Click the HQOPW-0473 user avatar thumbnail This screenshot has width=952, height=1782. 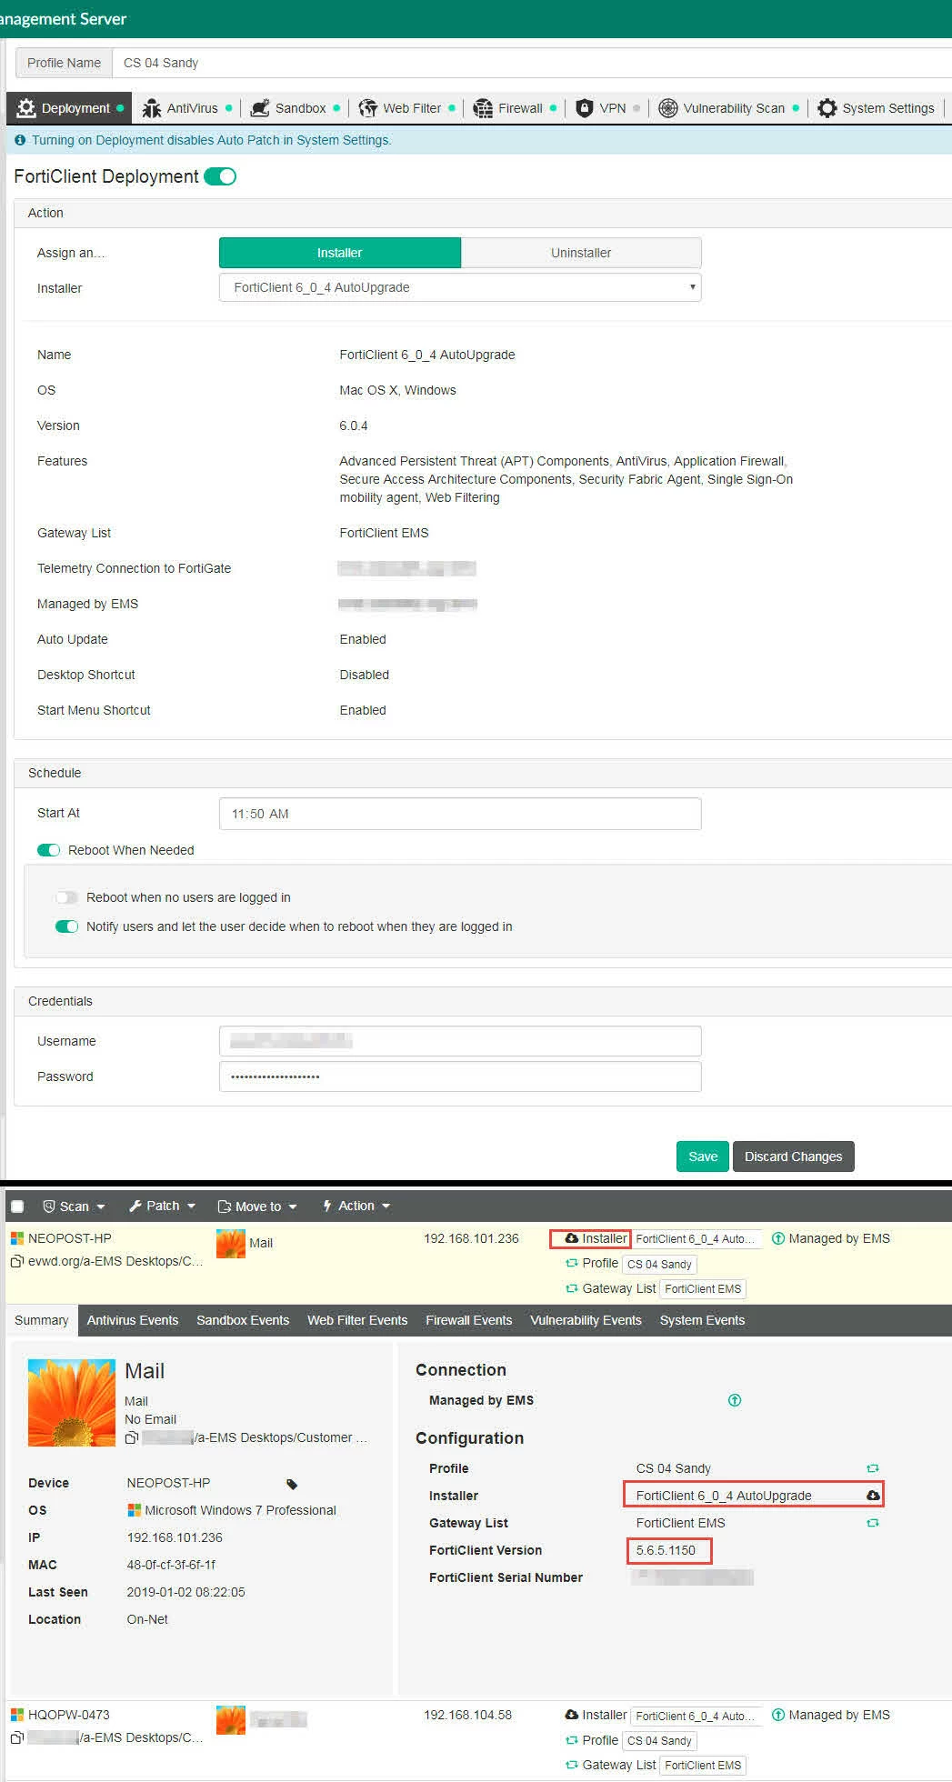[231, 1719]
